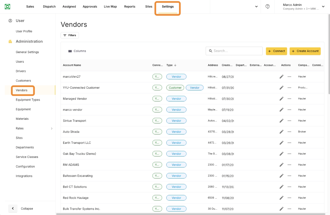This screenshot has height=215, width=330.
Task: Expand the Rates submenu chevron
Action: pos(52,128)
